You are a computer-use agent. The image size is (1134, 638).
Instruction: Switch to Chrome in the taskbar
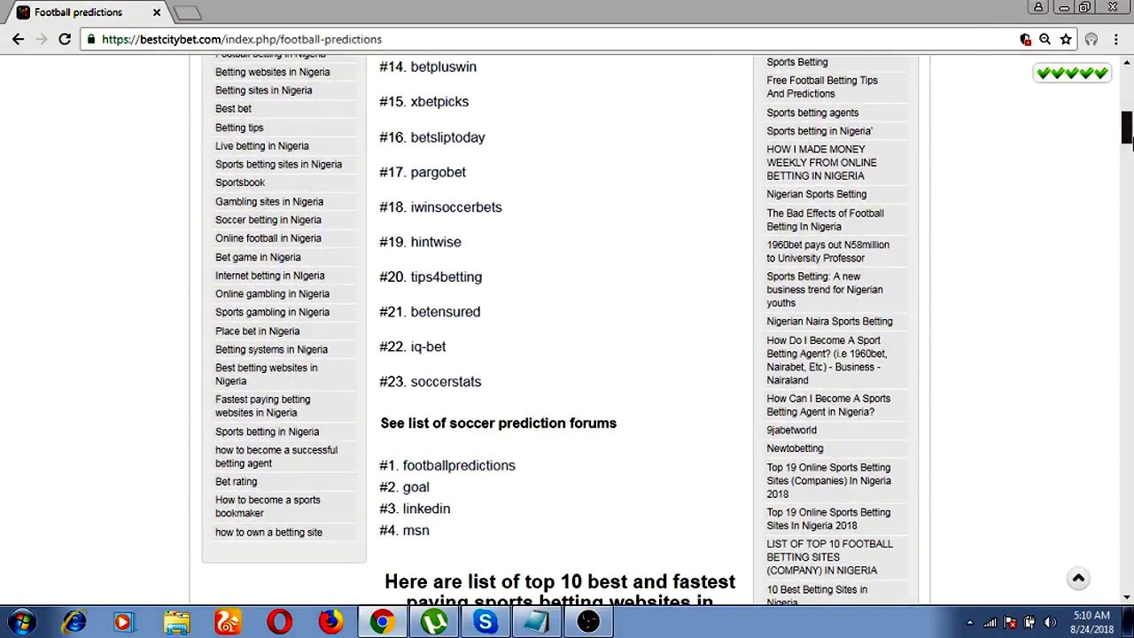pyautogui.click(x=382, y=622)
